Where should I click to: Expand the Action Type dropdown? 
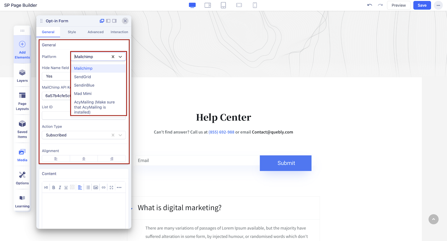tap(120, 135)
